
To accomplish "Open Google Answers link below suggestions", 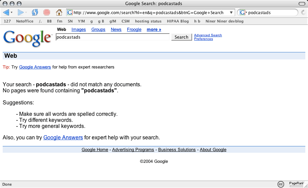I will [x=63, y=138].
